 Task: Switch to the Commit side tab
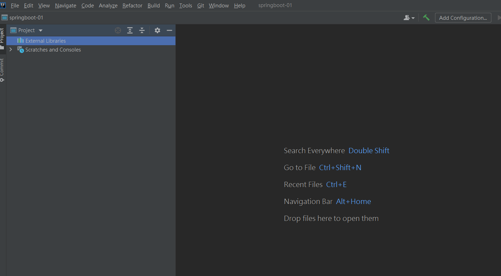tap(2, 70)
